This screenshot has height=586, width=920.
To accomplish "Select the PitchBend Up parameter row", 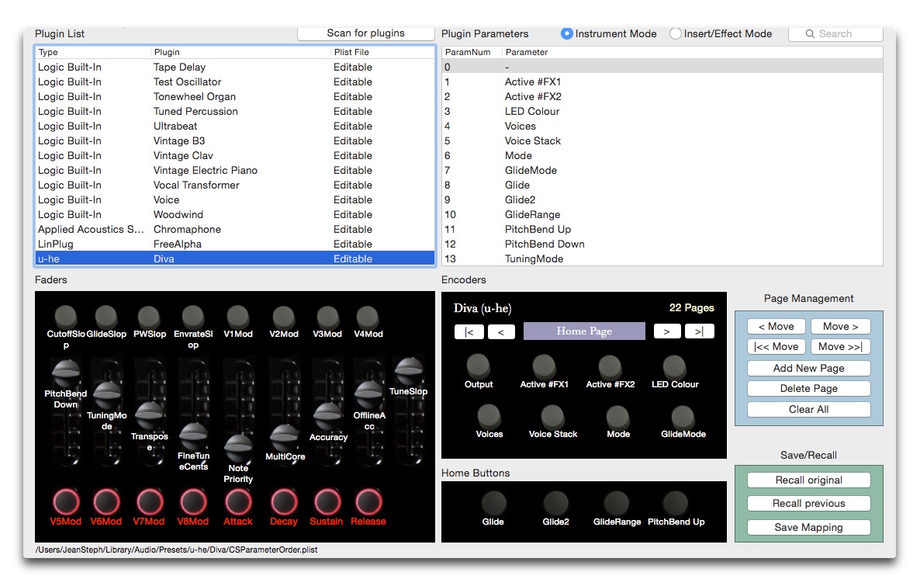I will (x=538, y=229).
